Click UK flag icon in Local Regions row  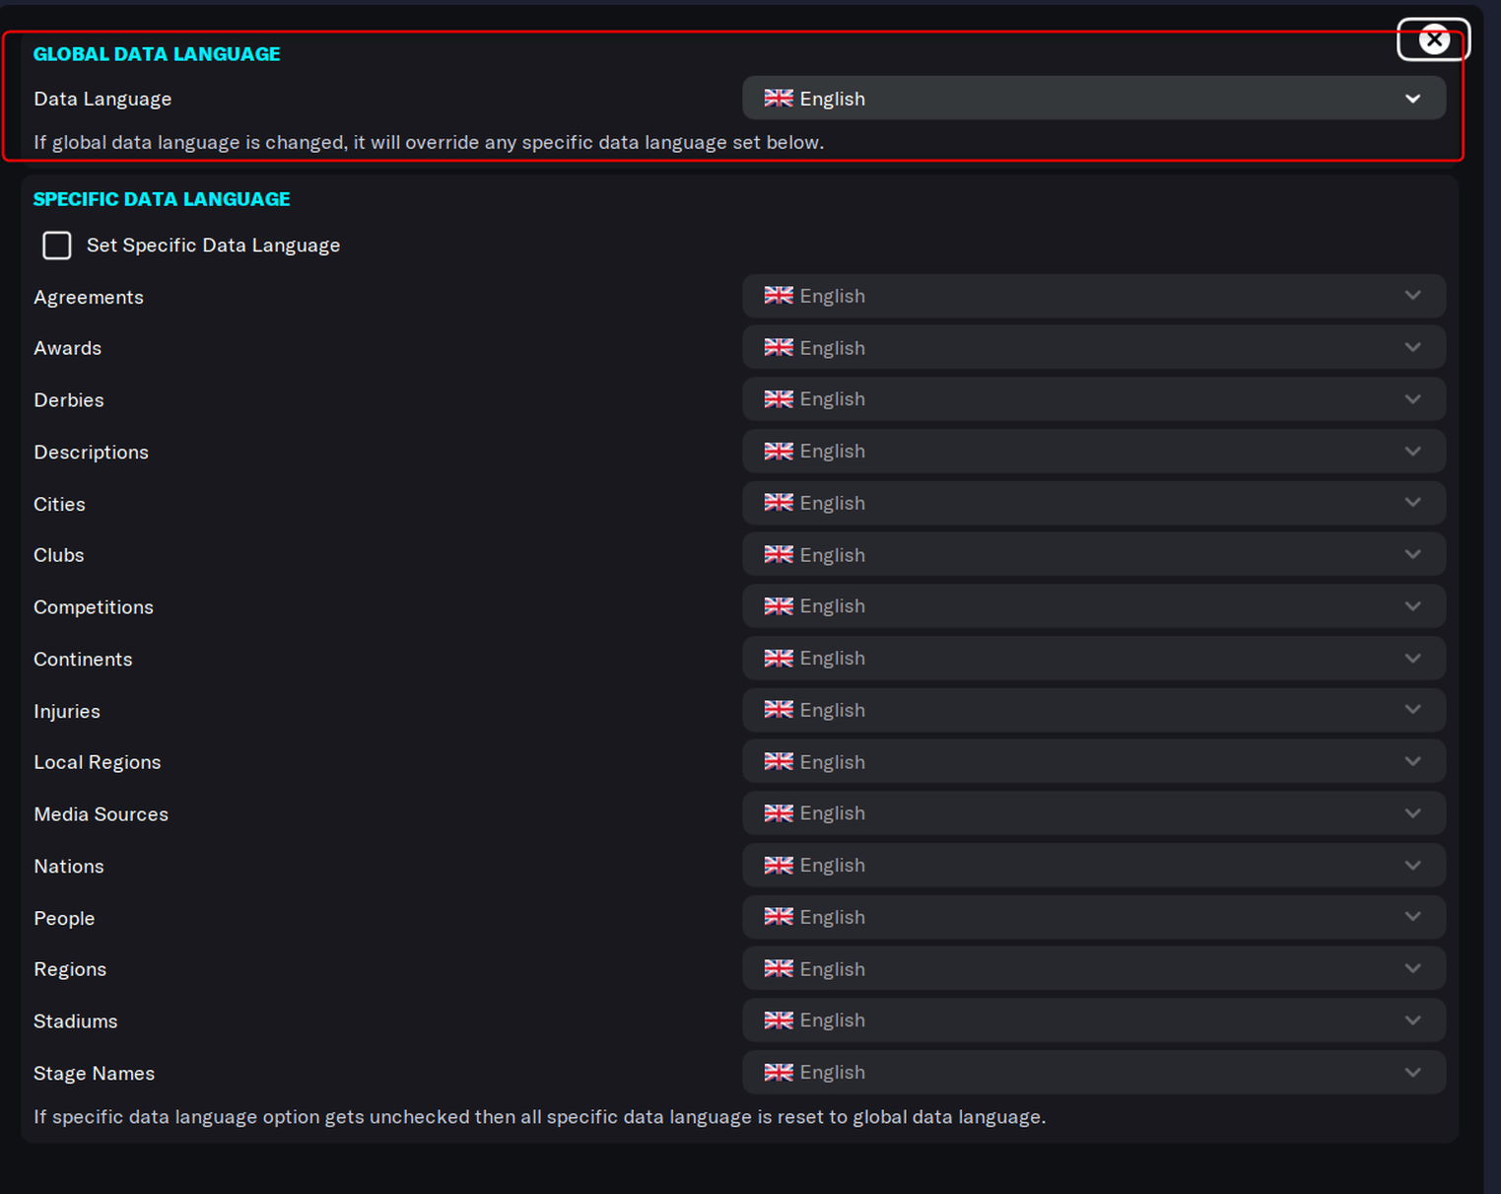779,762
